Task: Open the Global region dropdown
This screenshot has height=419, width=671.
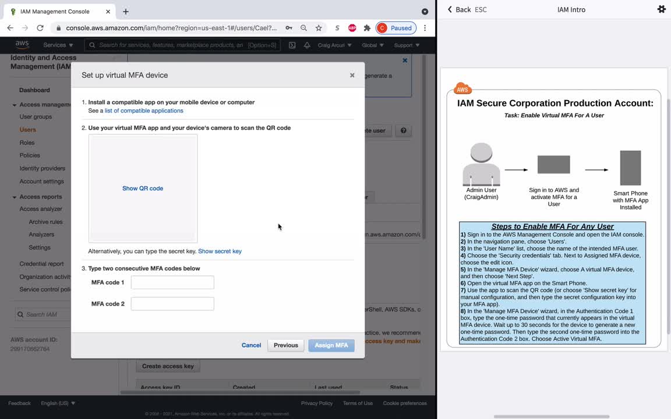Action: click(x=372, y=45)
